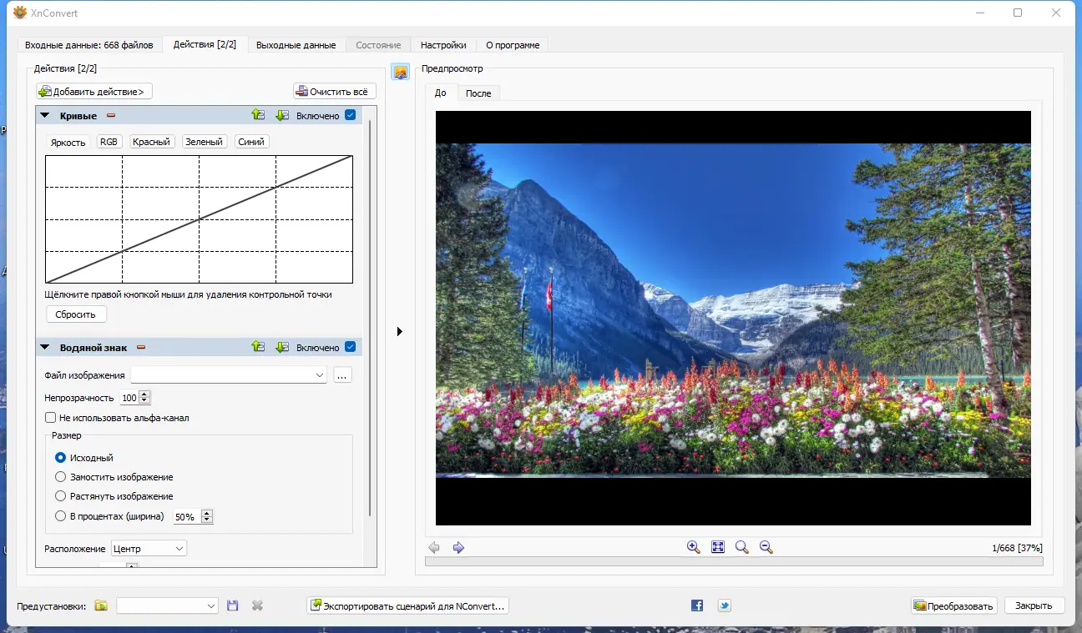Fit preview image to window icon
Image resolution: width=1082 pixels, height=633 pixels.
click(x=717, y=547)
